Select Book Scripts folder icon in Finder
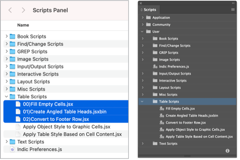This screenshot has width=240, height=160. click(x=12, y=36)
